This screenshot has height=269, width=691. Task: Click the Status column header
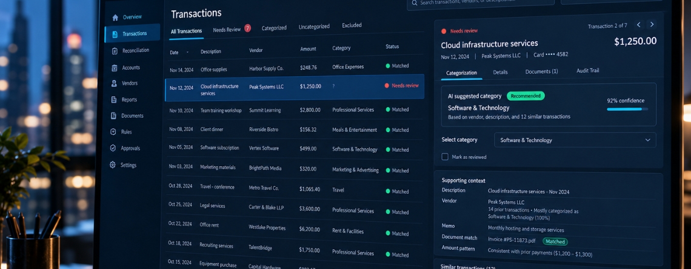point(392,47)
